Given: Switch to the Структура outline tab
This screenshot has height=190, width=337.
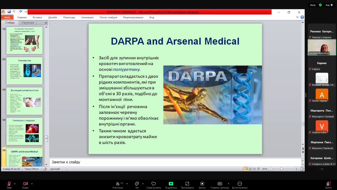Looking at the screenshot, I should point(28,23).
